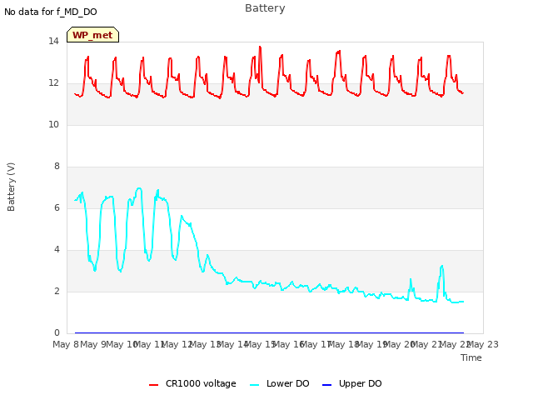
Task: Click the tallest red voltage peak near May 15
Action: 260,47
